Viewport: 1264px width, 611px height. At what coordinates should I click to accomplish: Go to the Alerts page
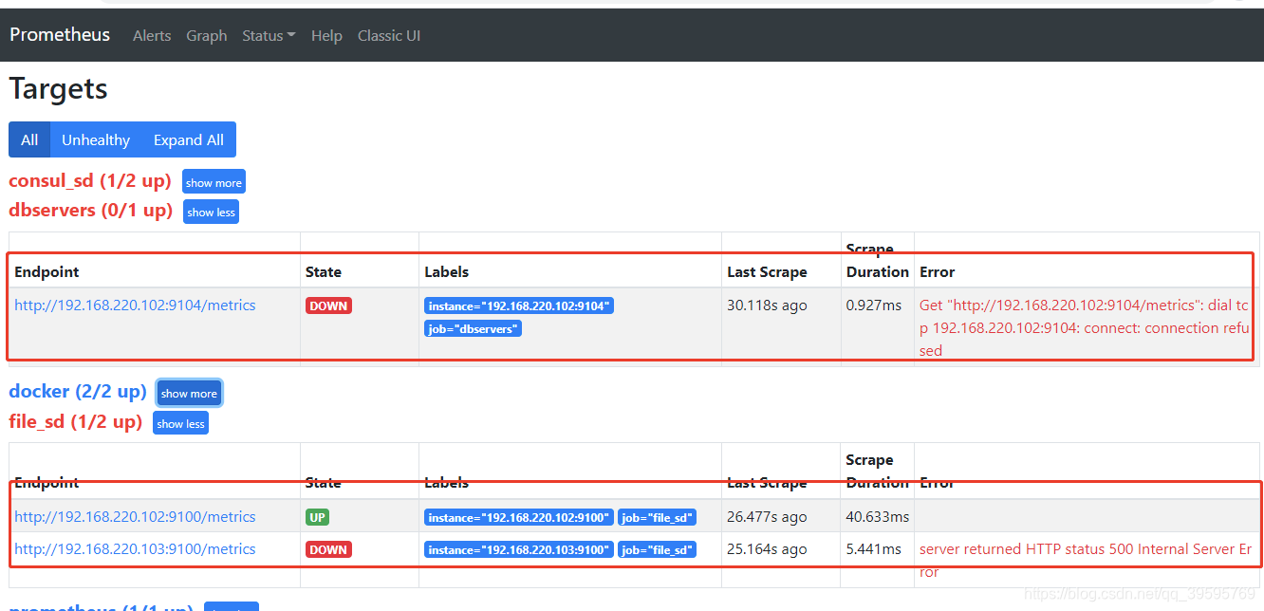152,35
